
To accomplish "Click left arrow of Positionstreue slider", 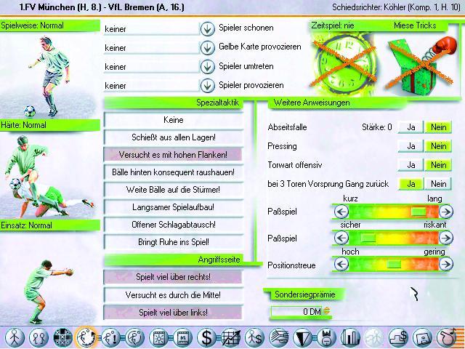I will (341, 264).
